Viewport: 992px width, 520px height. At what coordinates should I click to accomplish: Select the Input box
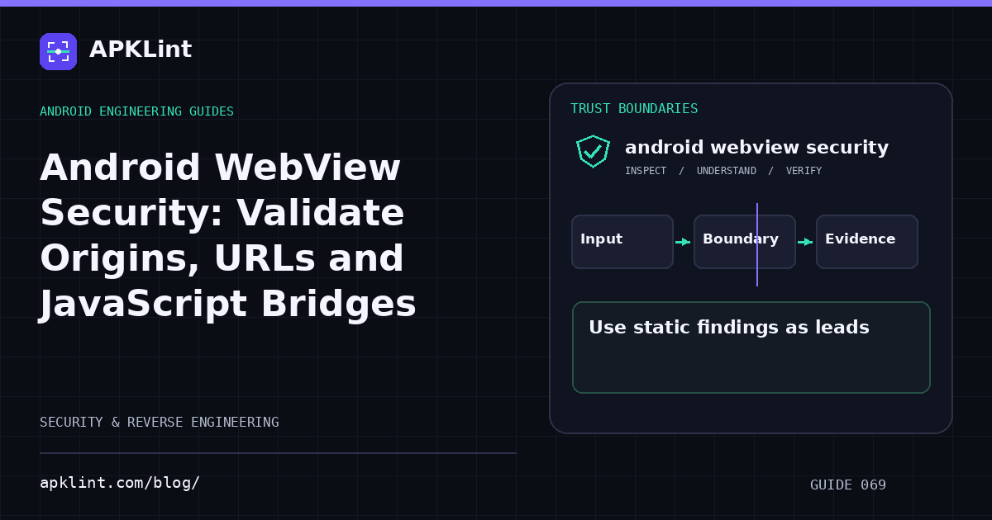[622, 242]
